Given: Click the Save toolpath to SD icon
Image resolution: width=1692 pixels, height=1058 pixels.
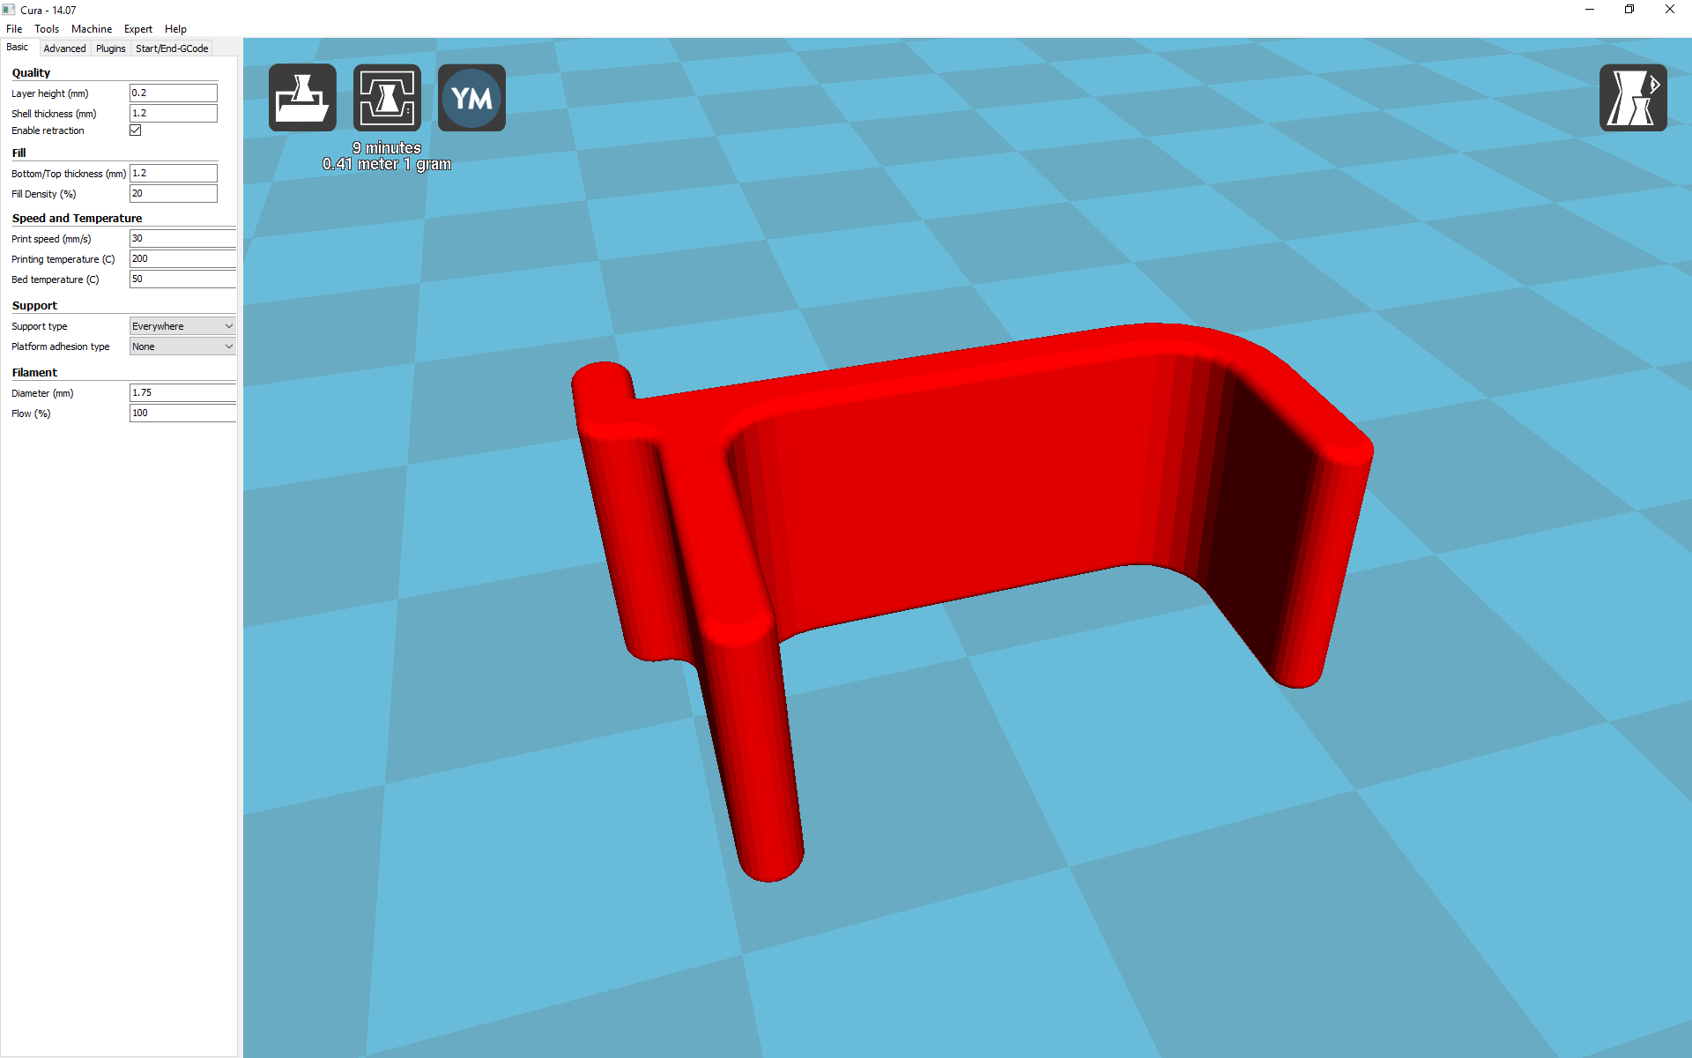Looking at the screenshot, I should (x=387, y=98).
